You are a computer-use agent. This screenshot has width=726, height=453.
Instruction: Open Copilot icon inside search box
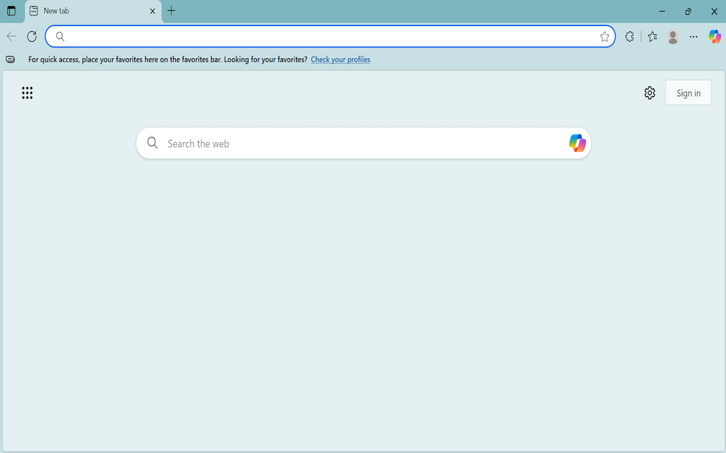pos(577,143)
